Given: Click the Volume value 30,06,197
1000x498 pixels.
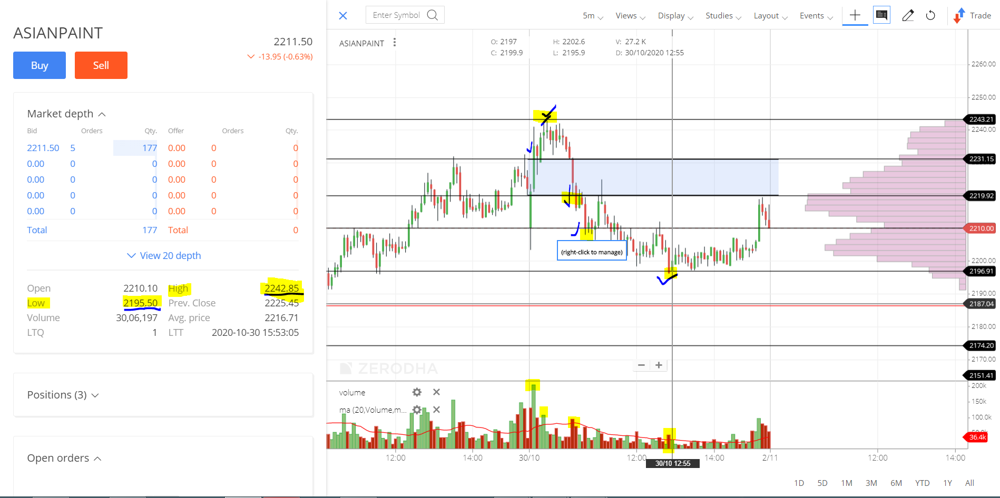Looking at the screenshot, I should pyautogui.click(x=136, y=317).
